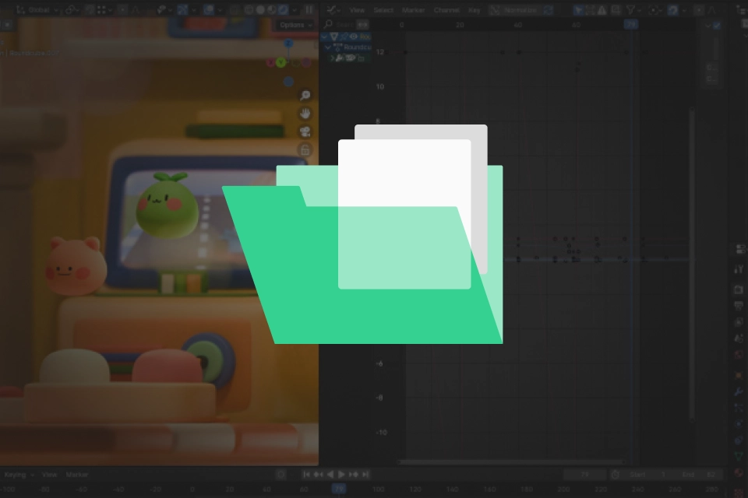
Task: Open the Graph Editor View menu
Action: [357, 9]
